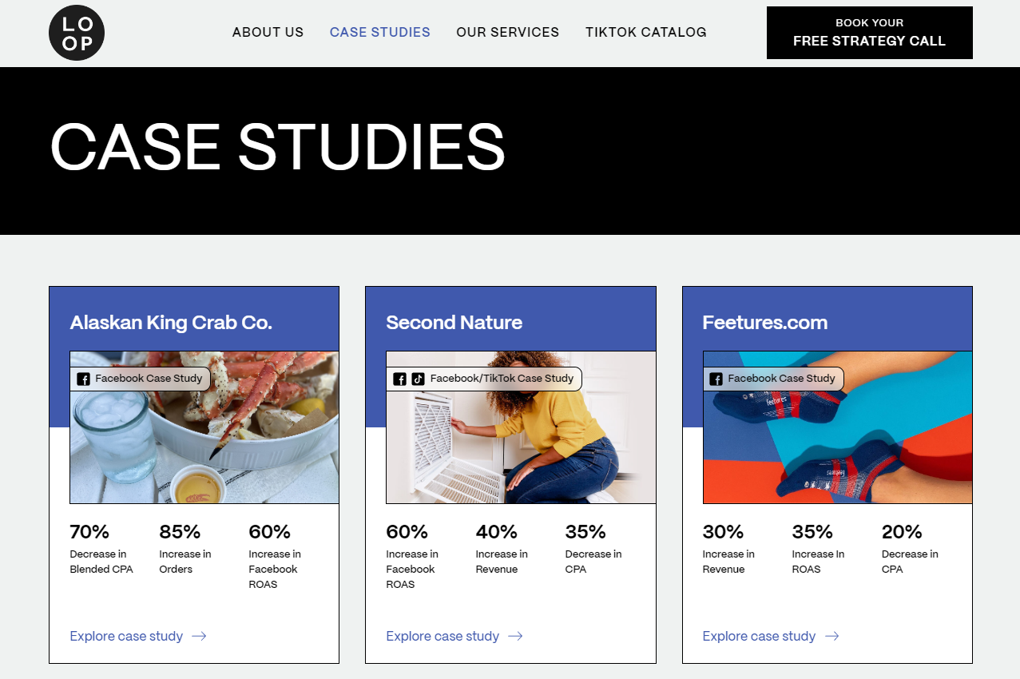
Task: Click Facebook icon on Feetures.com badge
Action: (x=716, y=379)
